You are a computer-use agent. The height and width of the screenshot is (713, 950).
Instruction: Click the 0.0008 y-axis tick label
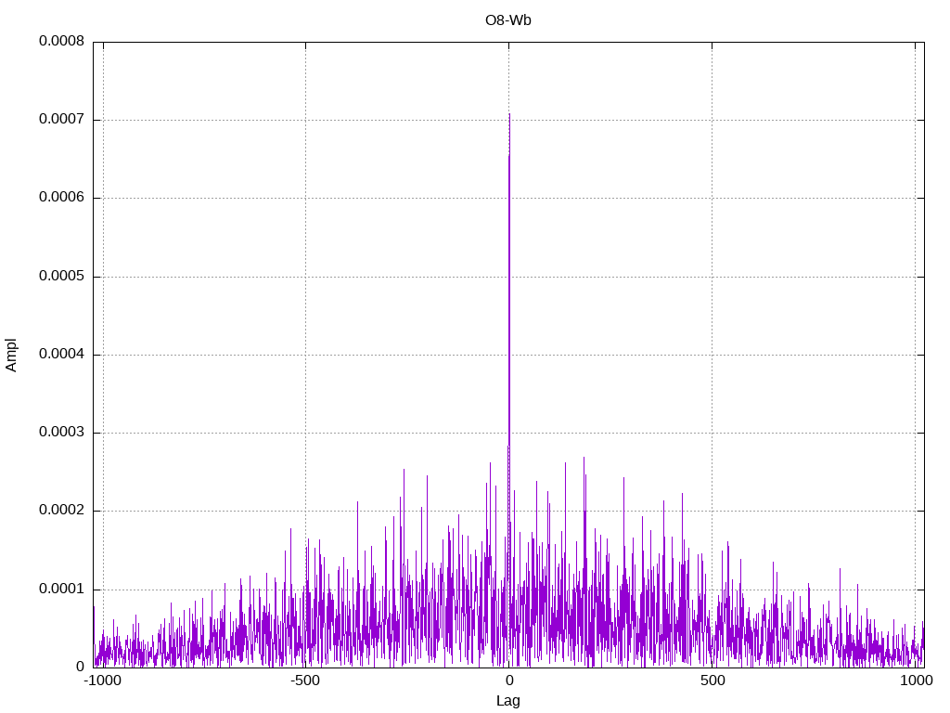point(61,41)
